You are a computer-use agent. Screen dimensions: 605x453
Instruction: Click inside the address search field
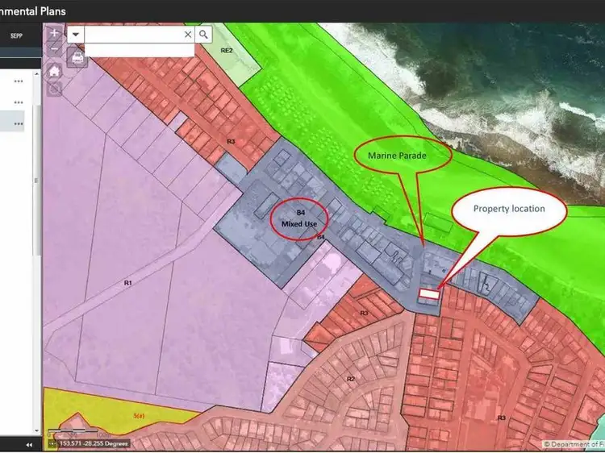point(133,34)
